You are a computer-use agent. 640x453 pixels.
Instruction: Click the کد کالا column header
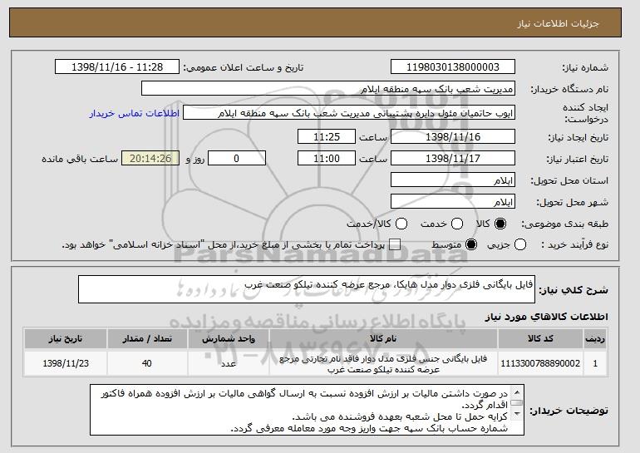click(540, 339)
